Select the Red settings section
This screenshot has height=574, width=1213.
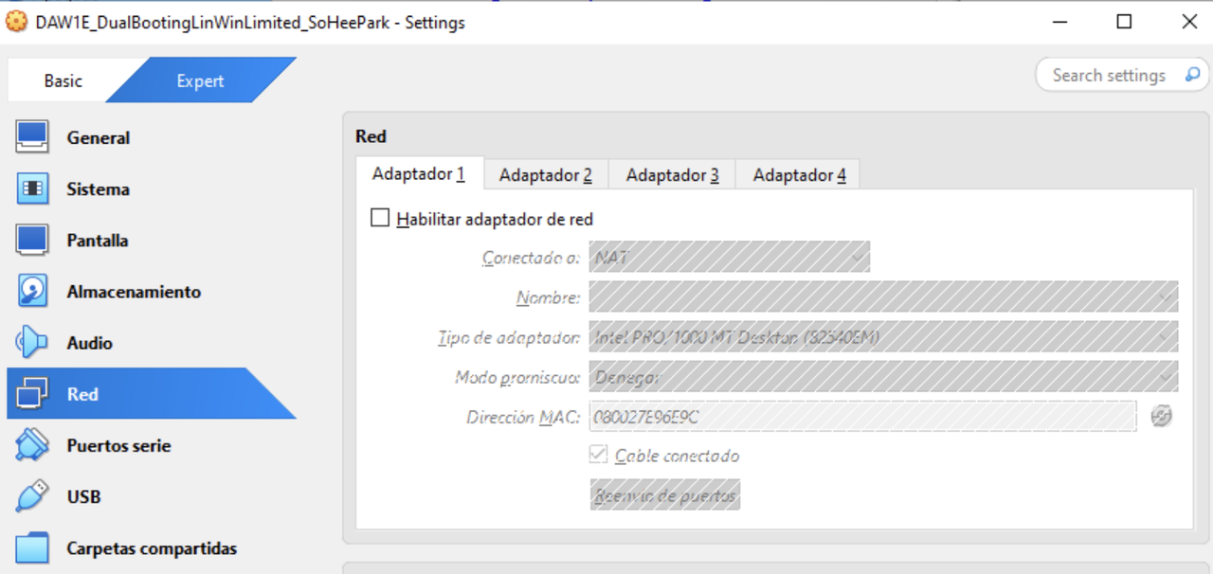152,393
